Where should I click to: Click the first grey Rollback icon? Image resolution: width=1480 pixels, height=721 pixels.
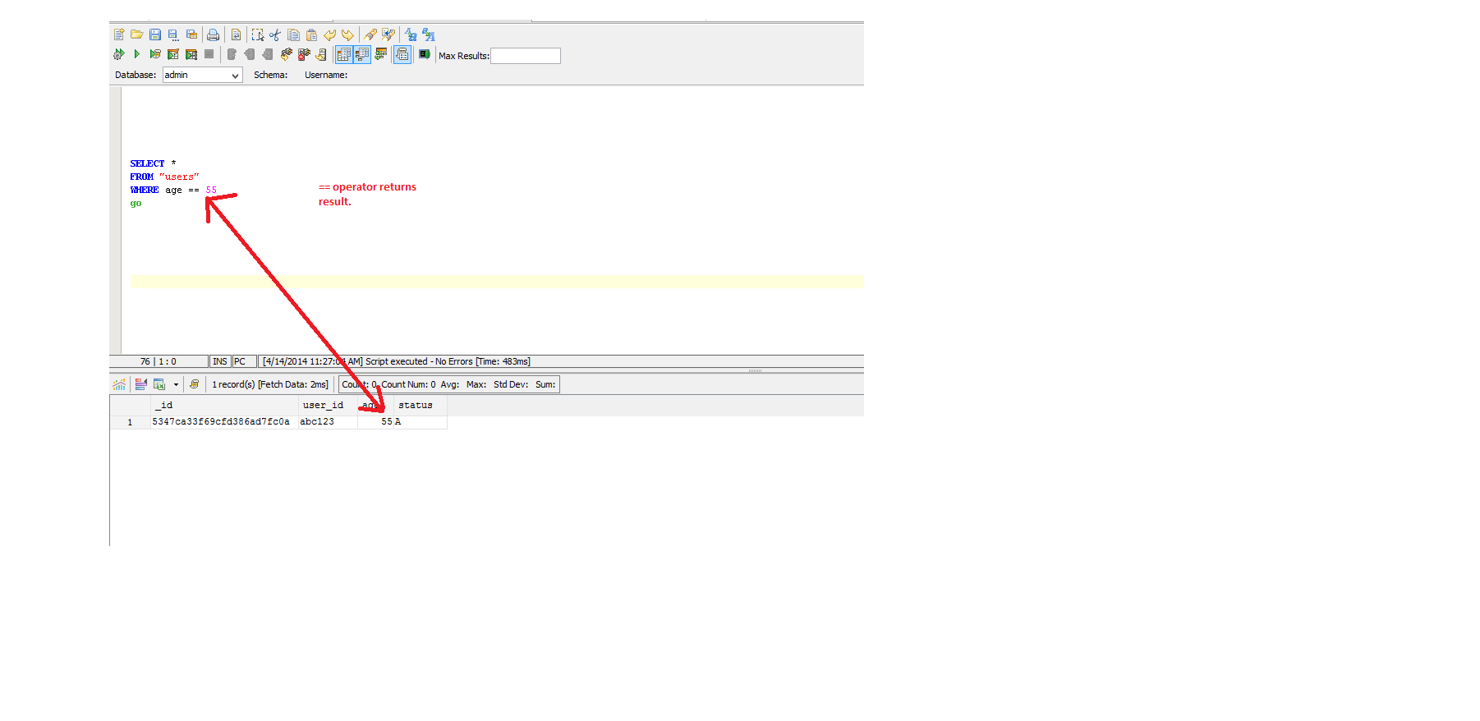[250, 54]
